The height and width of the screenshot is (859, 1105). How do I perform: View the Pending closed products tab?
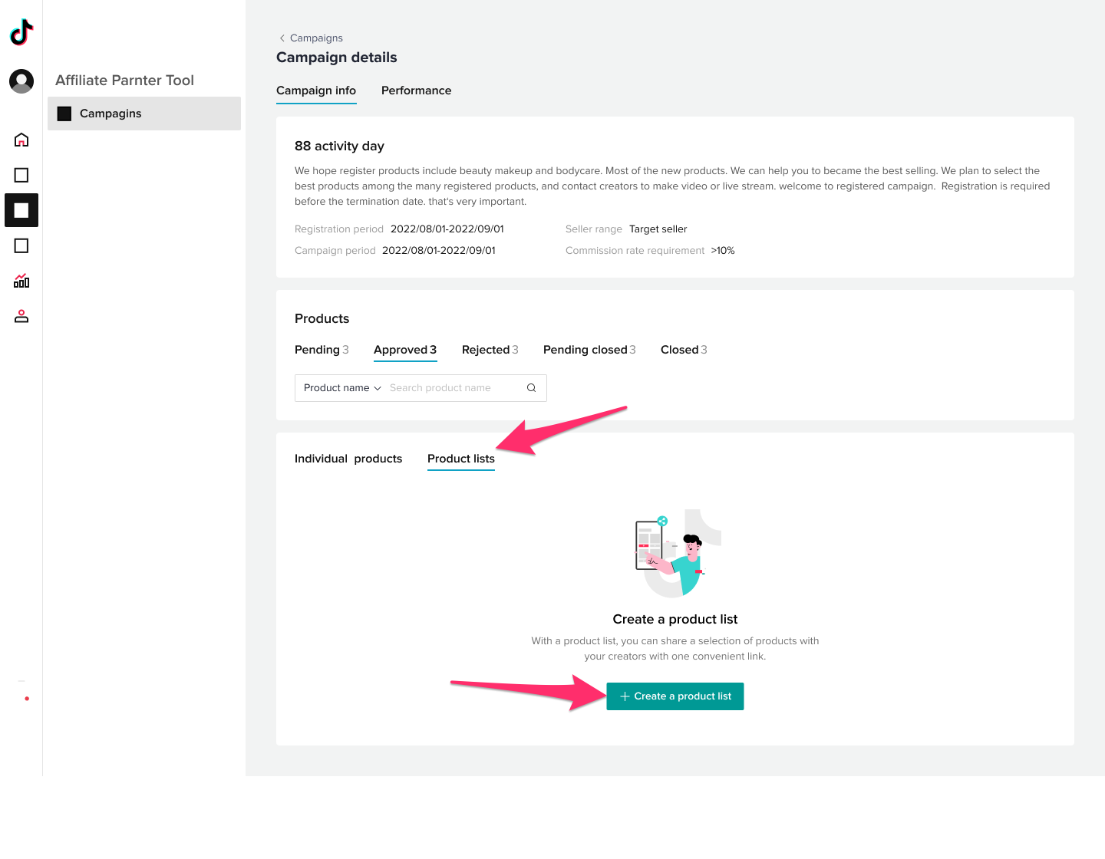coord(589,350)
